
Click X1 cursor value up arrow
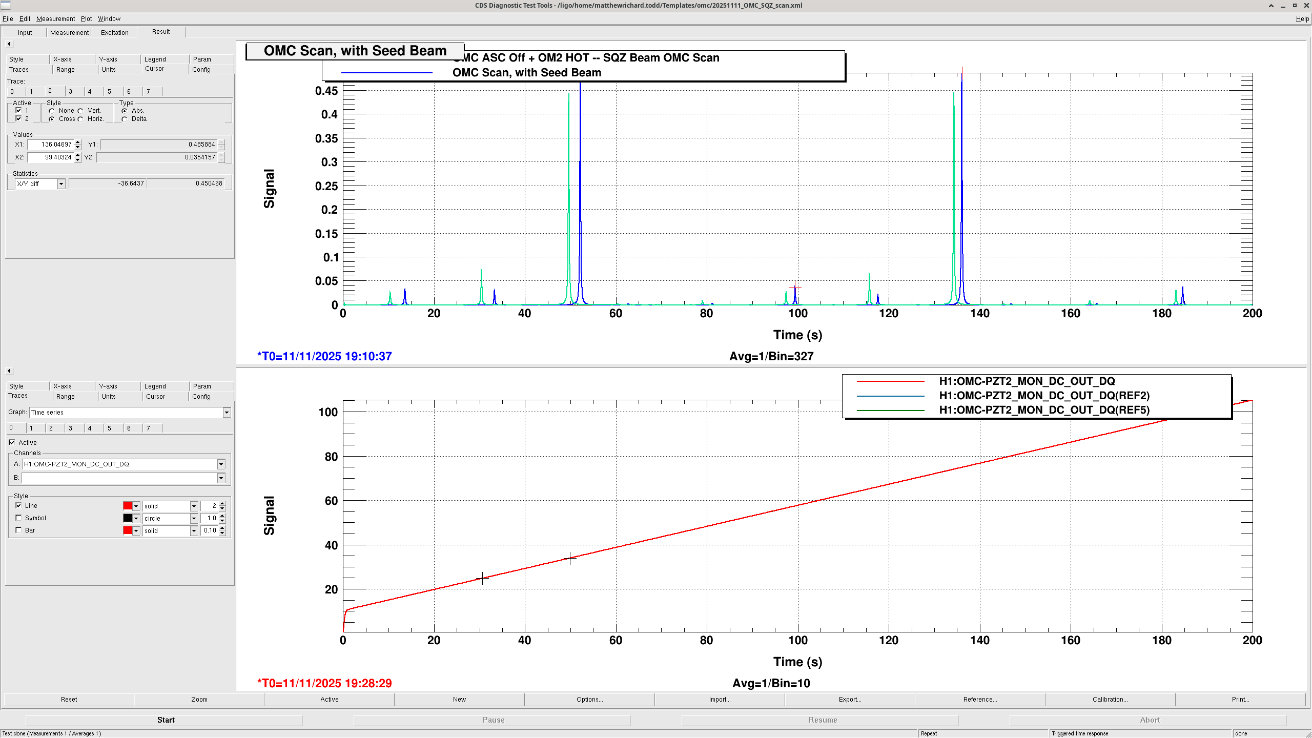click(x=77, y=142)
